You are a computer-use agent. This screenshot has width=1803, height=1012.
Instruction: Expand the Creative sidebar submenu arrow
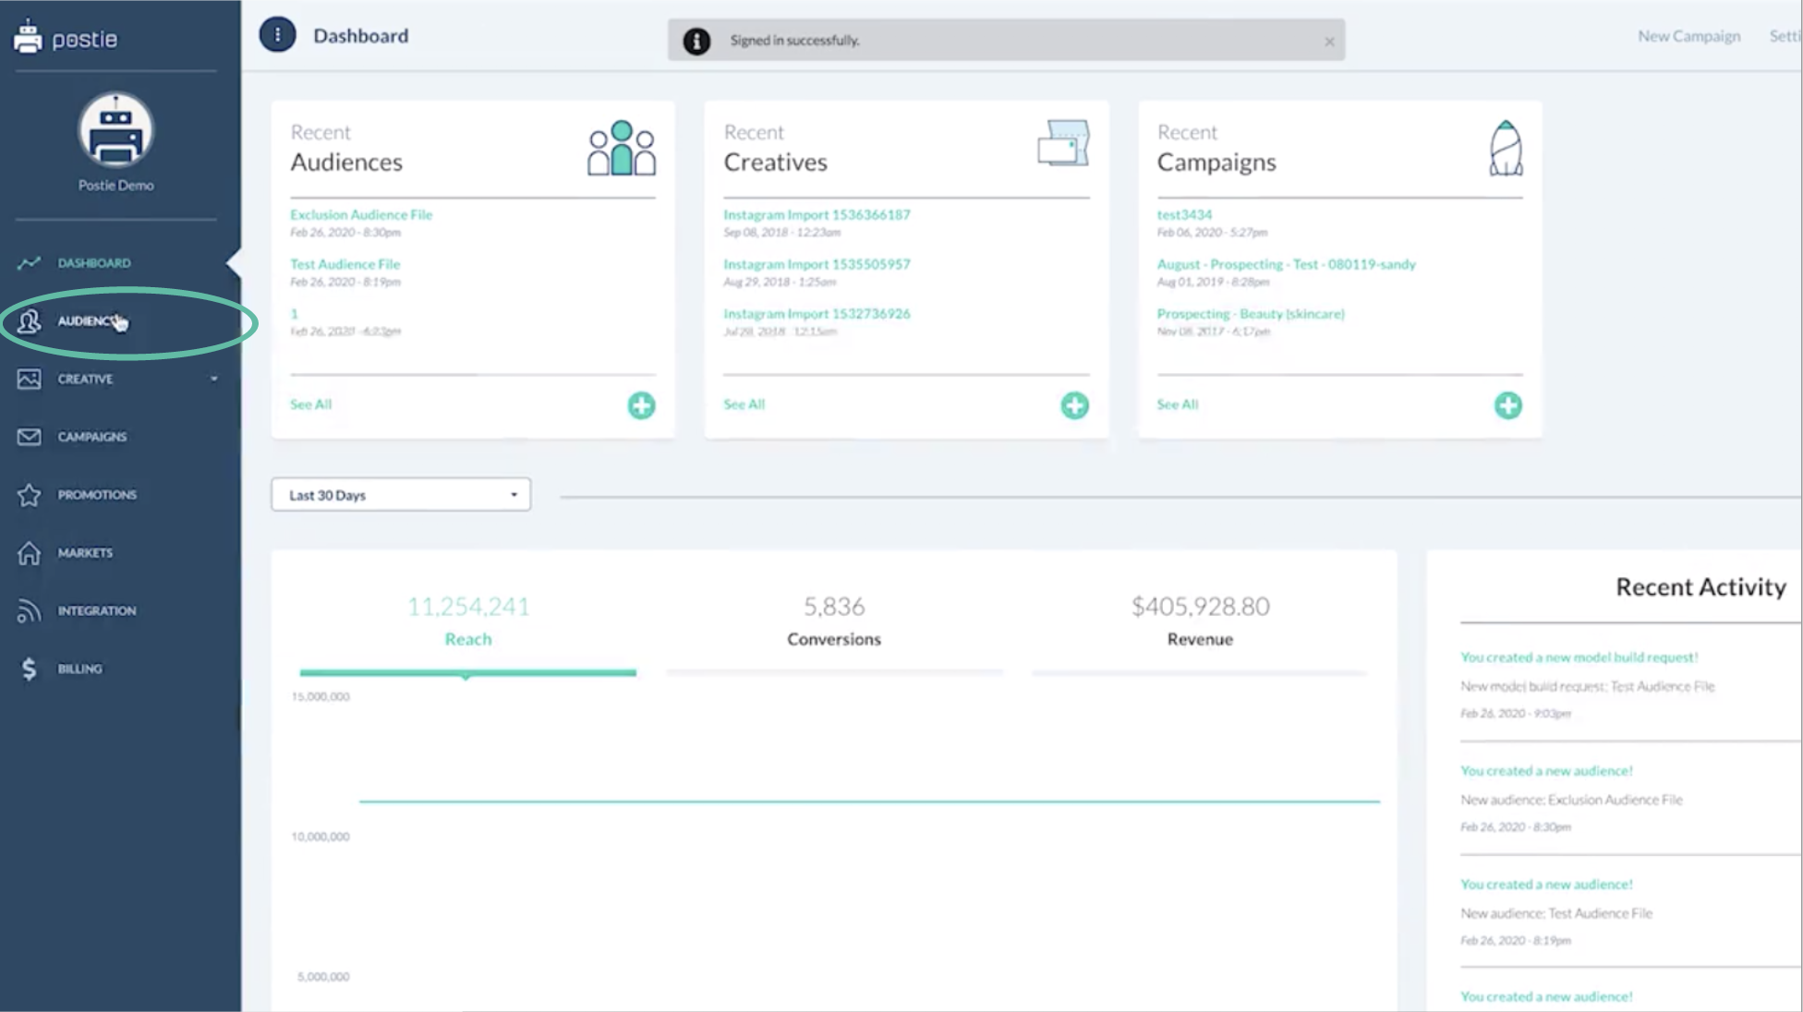click(213, 379)
